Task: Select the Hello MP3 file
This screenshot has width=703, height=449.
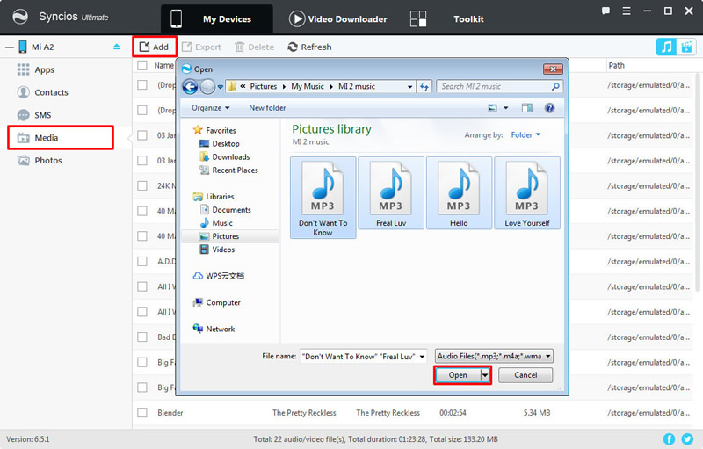Action: click(459, 193)
